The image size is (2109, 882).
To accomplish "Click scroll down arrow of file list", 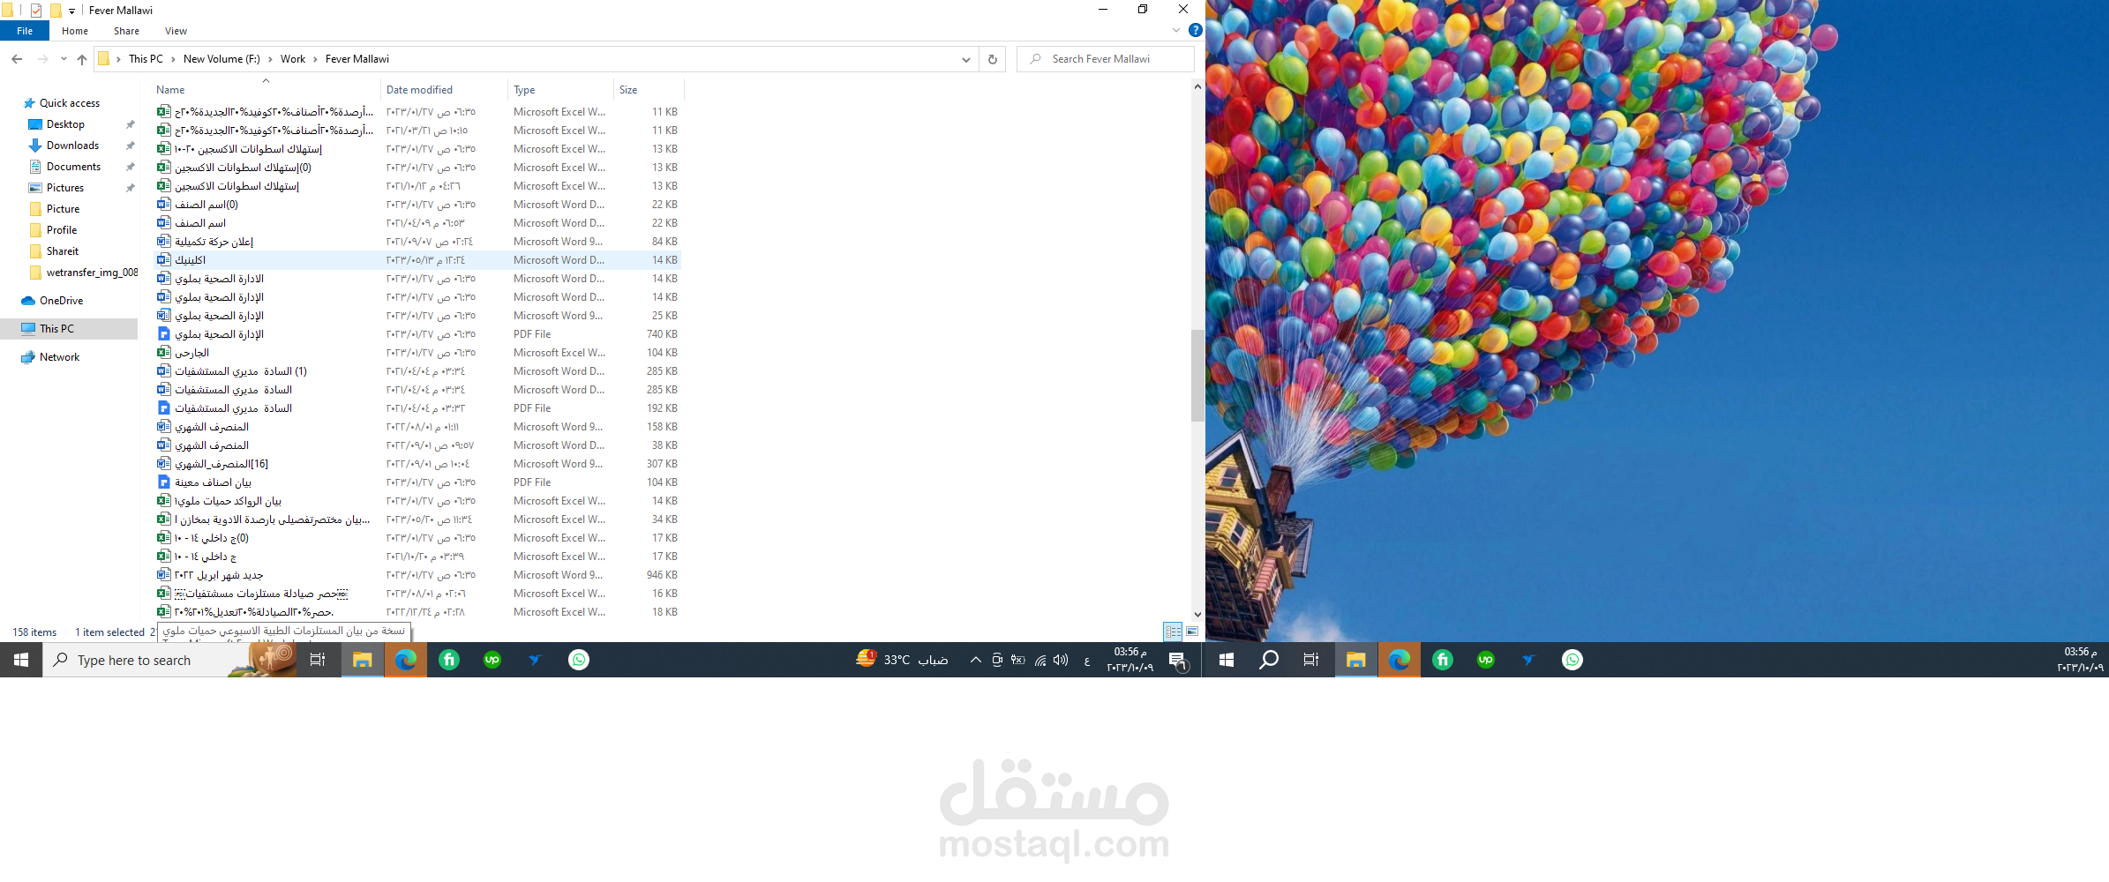I will pos(1197,615).
